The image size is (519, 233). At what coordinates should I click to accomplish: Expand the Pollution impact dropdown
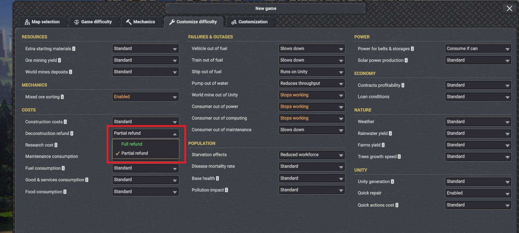pos(312,190)
